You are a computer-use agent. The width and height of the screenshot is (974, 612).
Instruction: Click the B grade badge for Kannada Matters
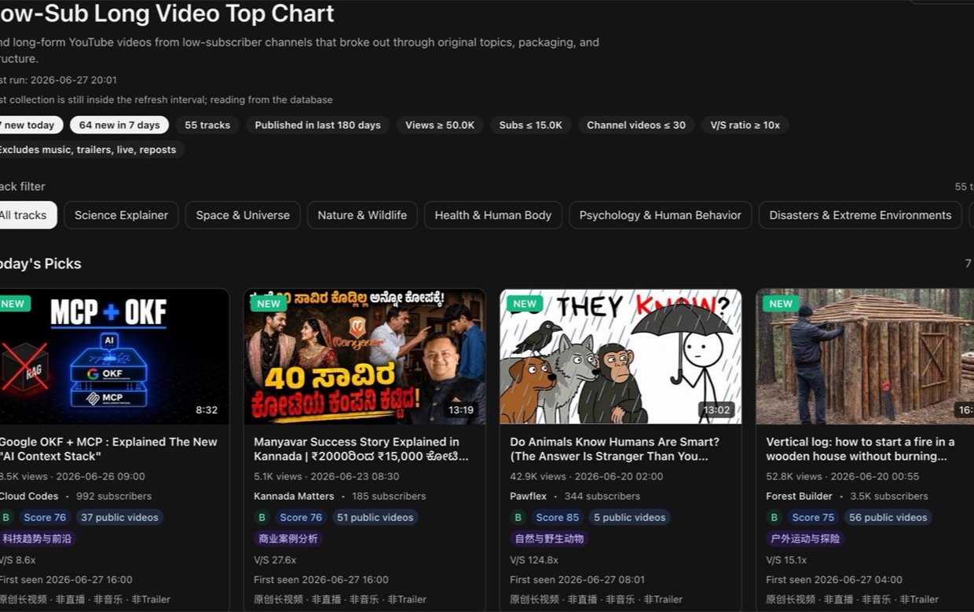coord(262,517)
